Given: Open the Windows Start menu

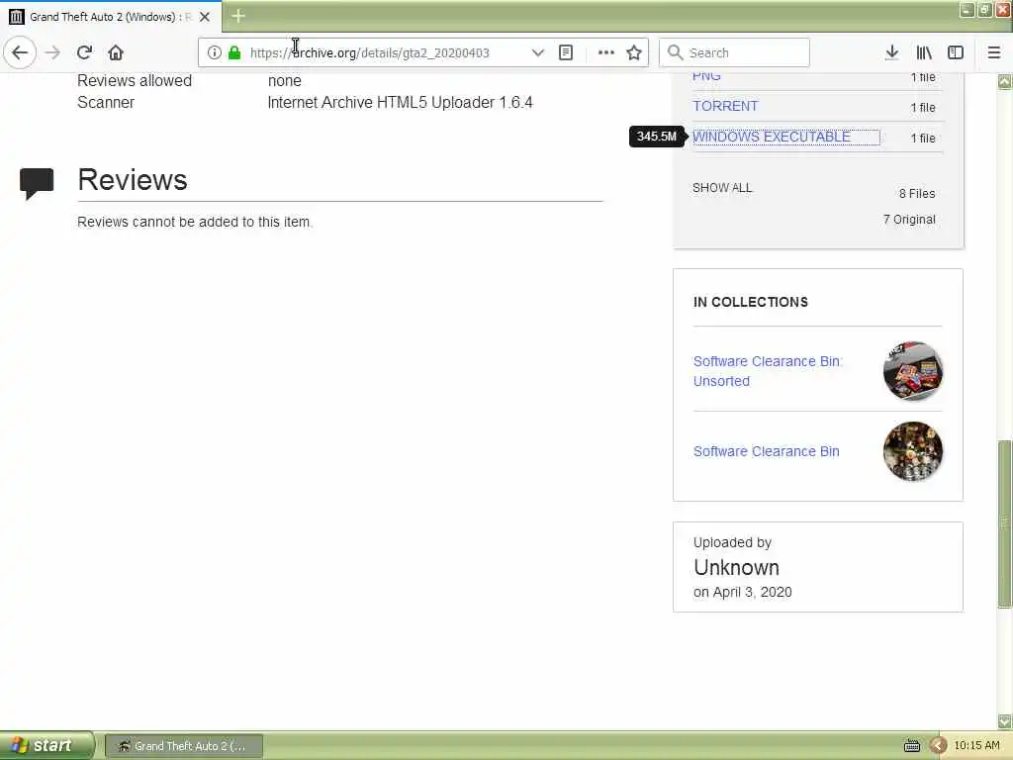Looking at the screenshot, I should [x=46, y=746].
